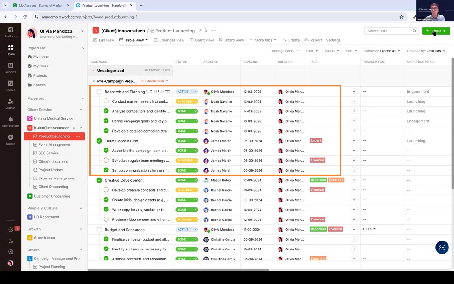This screenshot has height=284, width=454.
Task: Mark Research and Planning task as complete
Action: point(99,92)
